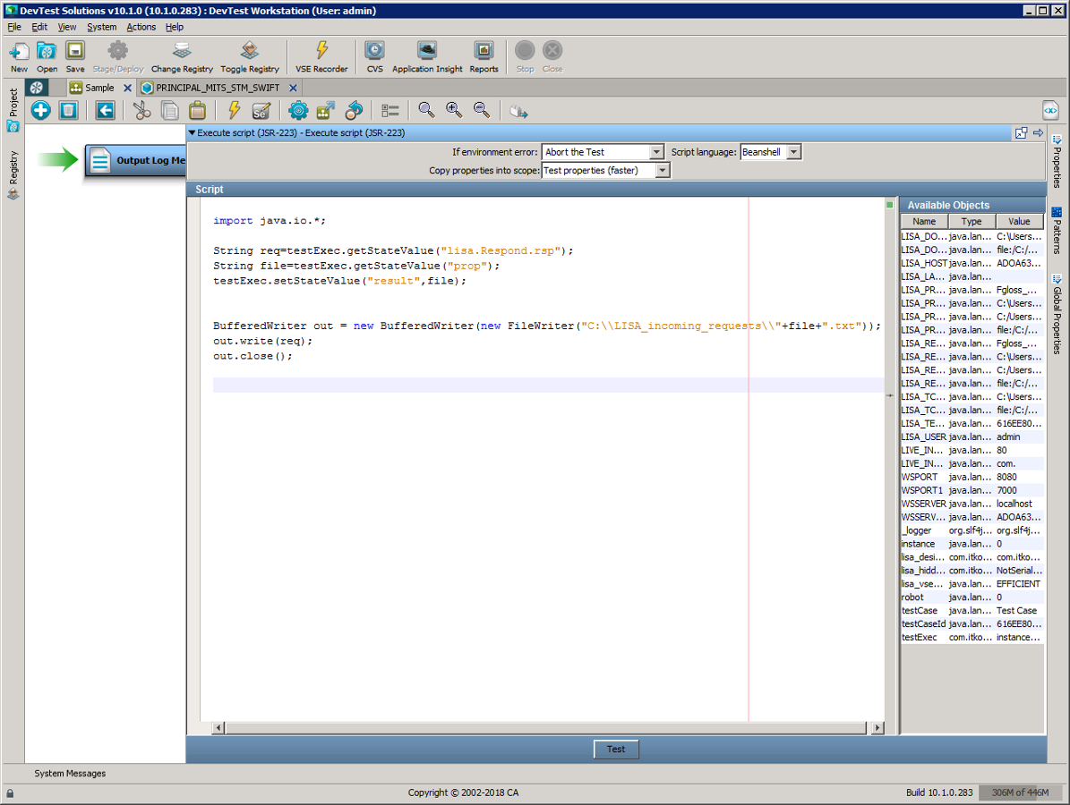
Task: Click the memory usage indicator 306M of 446M
Action: click(1020, 792)
